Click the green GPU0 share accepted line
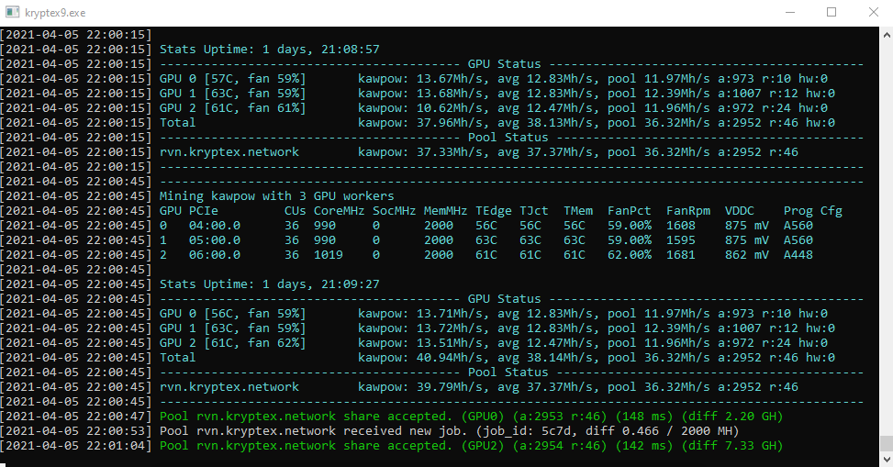This screenshot has height=467, width=893. point(471,416)
